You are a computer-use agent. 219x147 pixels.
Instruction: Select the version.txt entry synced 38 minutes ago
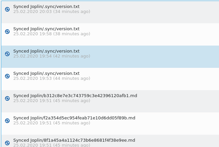(110, 34)
